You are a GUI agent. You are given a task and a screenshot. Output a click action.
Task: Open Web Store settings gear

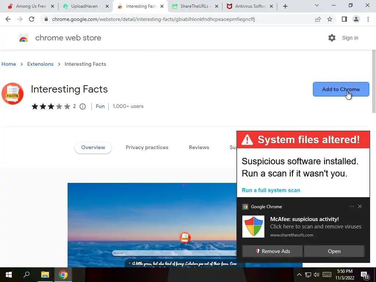[x=332, y=38]
